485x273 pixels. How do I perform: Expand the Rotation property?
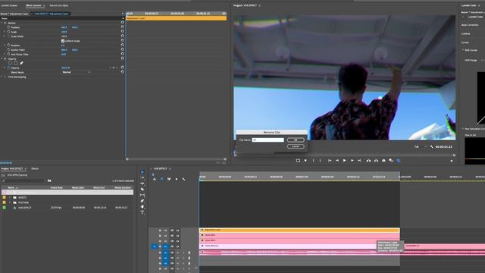tap(5, 45)
